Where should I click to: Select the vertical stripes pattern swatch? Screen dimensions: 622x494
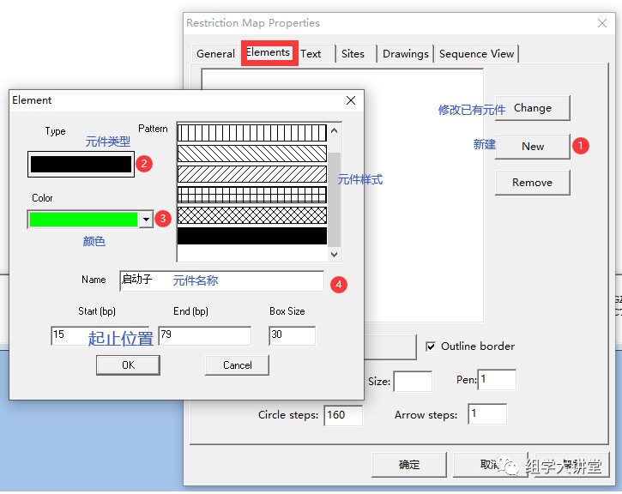pyautogui.click(x=251, y=133)
